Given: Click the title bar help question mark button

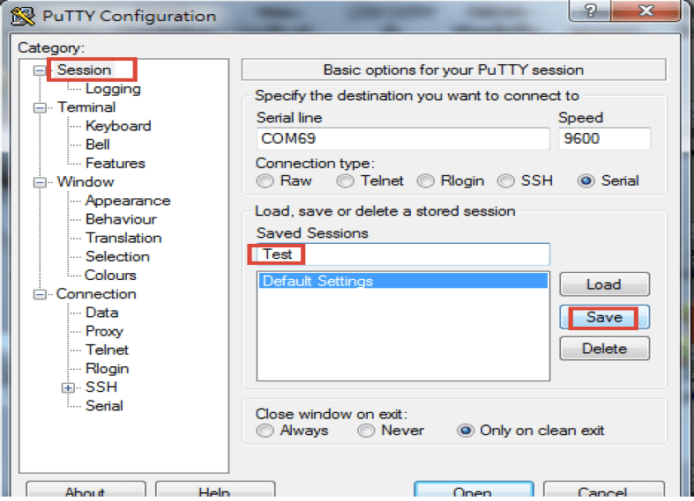Looking at the screenshot, I should 590,11.
